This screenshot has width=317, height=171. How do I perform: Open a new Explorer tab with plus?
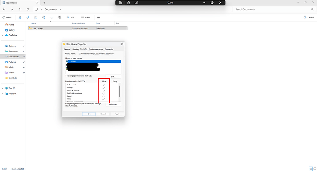click(x=44, y=3)
